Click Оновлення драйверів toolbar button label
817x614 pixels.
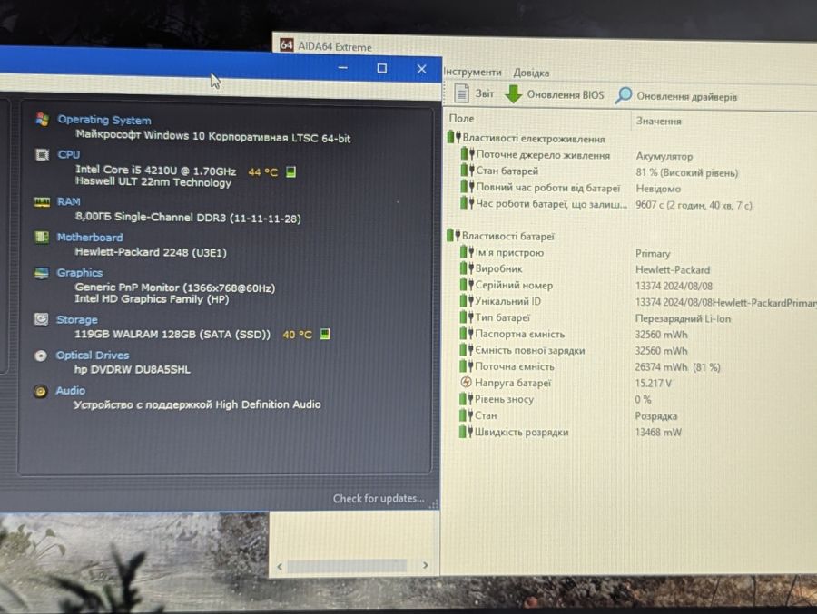687,96
